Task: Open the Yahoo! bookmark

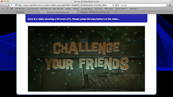Action: 76,9
